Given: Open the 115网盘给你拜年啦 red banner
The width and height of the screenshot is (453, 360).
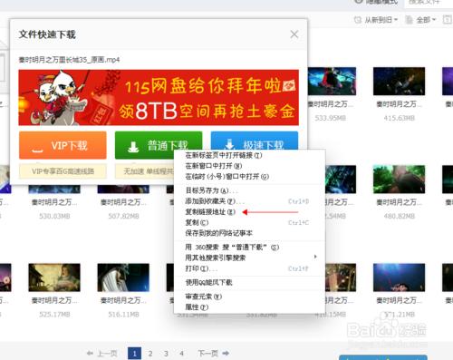Looking at the screenshot, I should (159, 97).
